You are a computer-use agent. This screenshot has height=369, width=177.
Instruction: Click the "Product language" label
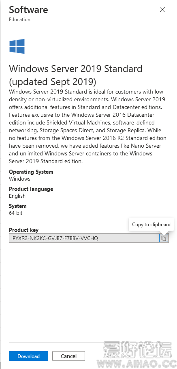(x=31, y=189)
